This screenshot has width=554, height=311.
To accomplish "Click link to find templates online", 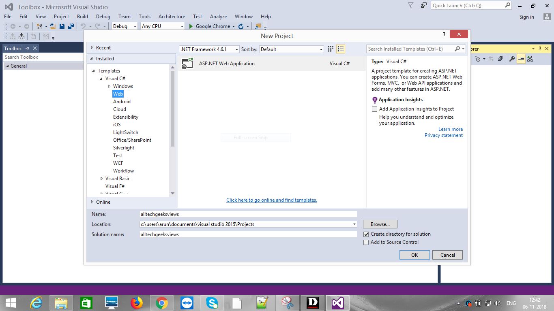I will point(272,200).
